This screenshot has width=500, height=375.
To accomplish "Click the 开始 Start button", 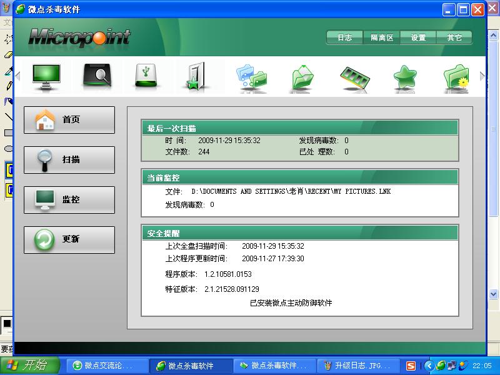I will pyautogui.click(x=30, y=366).
